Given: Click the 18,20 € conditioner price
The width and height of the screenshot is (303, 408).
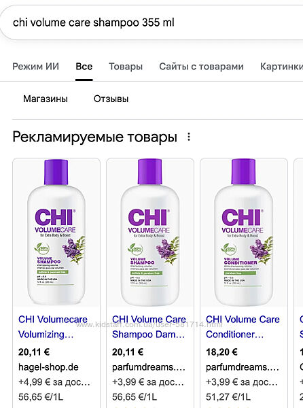Looking at the screenshot, I should pos(221,352).
